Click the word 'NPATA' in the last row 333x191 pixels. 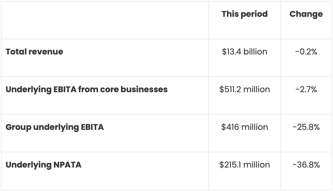pyautogui.click(x=67, y=165)
